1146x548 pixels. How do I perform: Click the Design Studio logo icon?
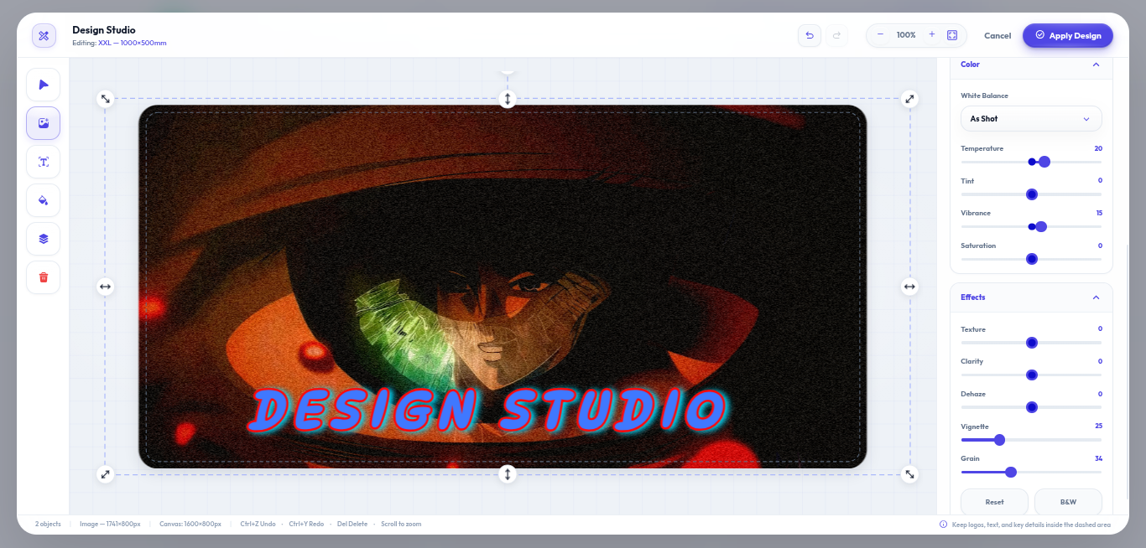(x=44, y=35)
